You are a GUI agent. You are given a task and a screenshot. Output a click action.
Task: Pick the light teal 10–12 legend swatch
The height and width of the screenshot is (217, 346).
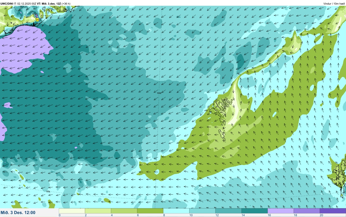click(x=202, y=211)
